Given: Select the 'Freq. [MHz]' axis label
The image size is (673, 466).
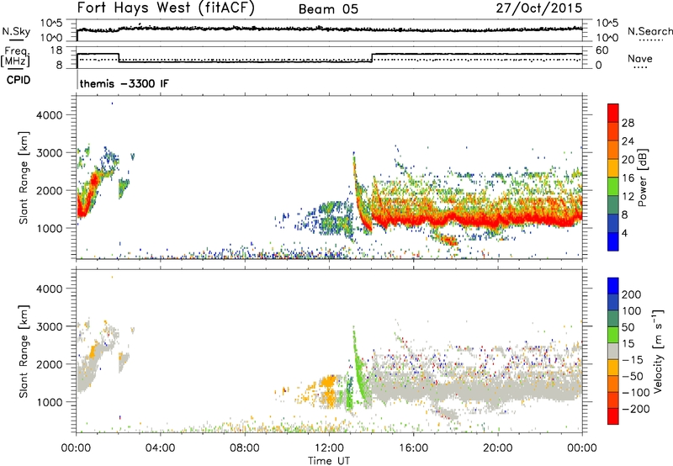Looking at the screenshot, I should [16, 56].
